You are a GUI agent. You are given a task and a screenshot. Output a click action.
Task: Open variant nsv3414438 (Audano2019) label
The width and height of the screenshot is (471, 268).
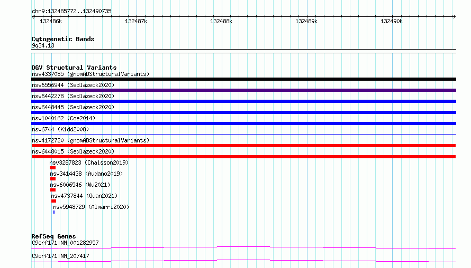(86, 174)
